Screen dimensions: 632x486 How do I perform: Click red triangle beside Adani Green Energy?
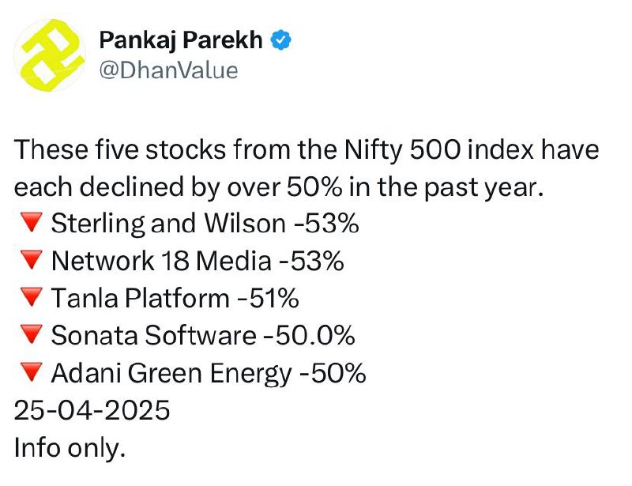[x=32, y=372]
